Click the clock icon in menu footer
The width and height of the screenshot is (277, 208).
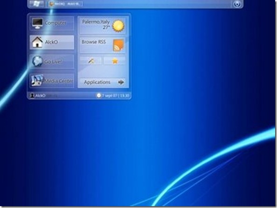coord(98,96)
